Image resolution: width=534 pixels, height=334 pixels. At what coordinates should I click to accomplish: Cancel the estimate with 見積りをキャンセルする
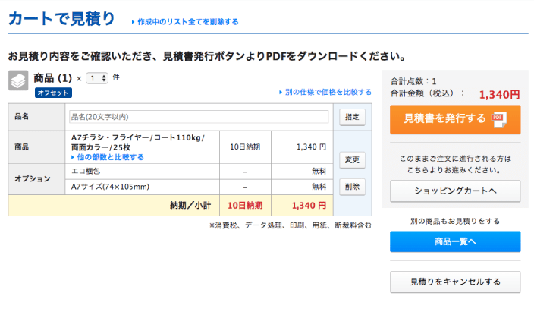click(x=454, y=282)
